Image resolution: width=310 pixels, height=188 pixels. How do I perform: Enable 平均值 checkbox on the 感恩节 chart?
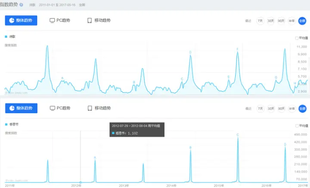[x=297, y=126]
